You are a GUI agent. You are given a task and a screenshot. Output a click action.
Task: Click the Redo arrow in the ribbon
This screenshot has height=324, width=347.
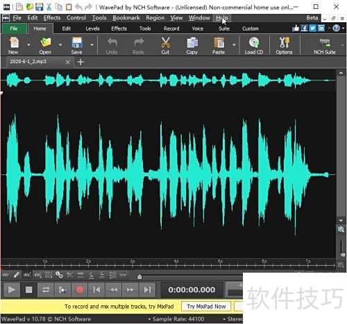click(x=139, y=42)
